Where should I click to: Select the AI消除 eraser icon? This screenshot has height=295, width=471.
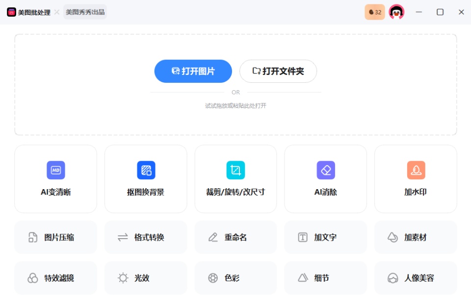pos(326,170)
